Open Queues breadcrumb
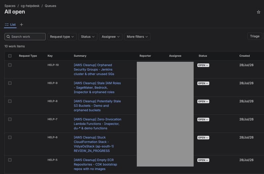Image resolution: width=264 pixels, height=174 pixels. point(50,6)
